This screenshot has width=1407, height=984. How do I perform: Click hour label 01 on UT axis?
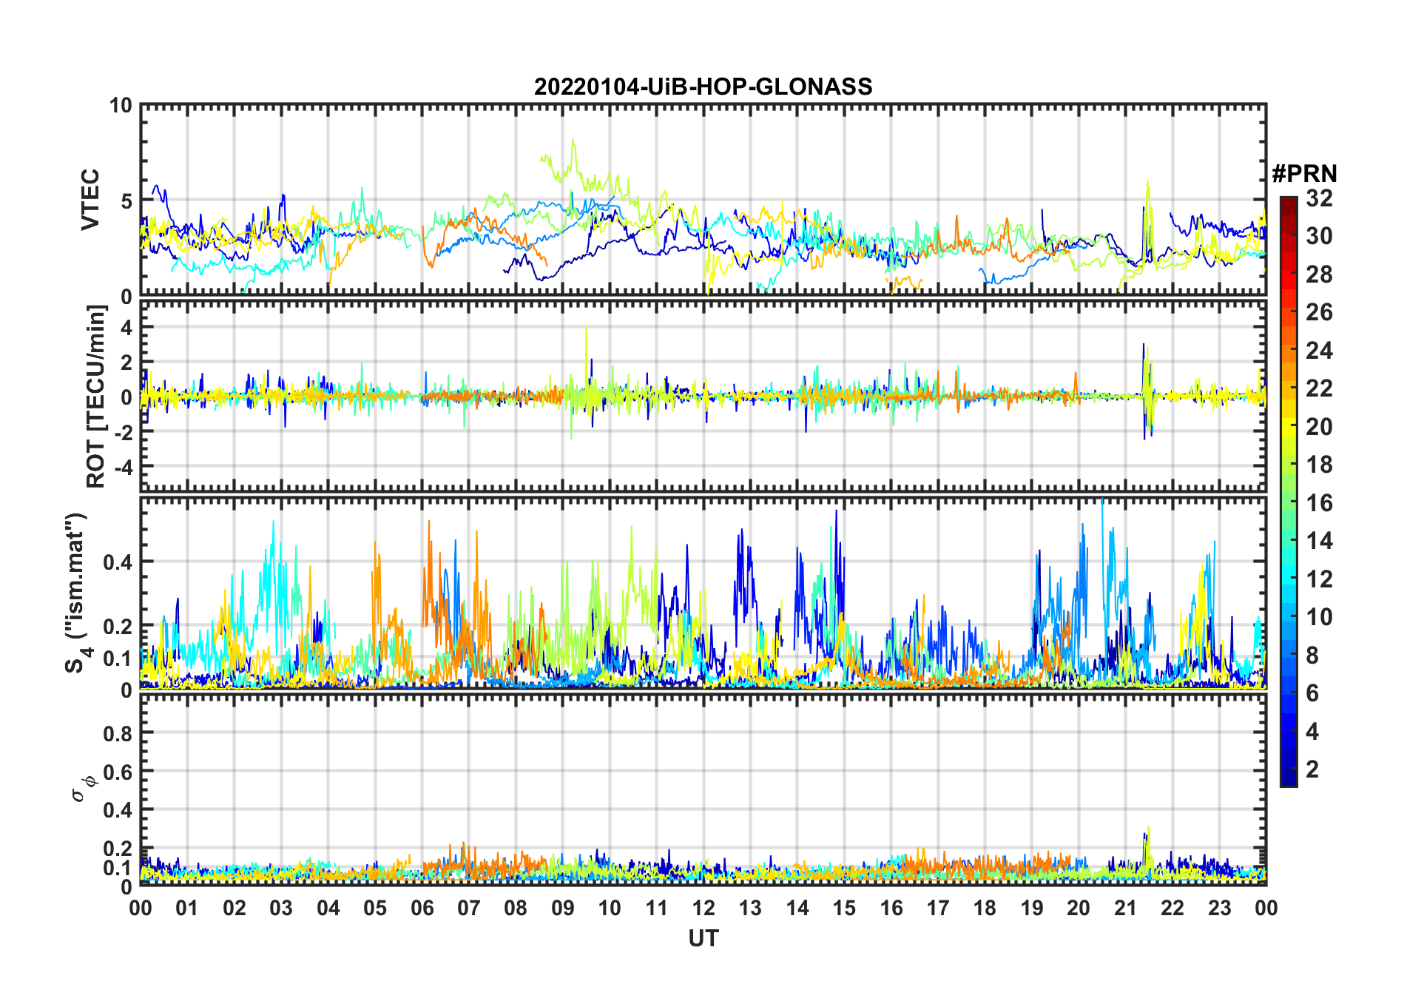pyautogui.click(x=187, y=908)
